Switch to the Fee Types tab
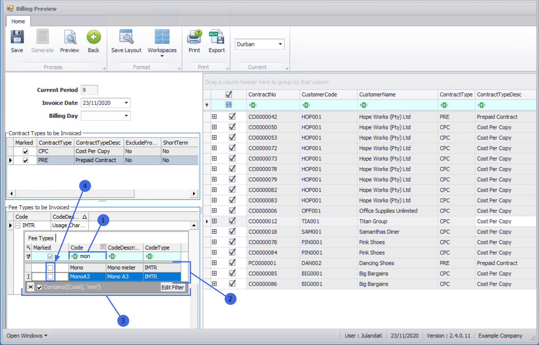 (41, 238)
